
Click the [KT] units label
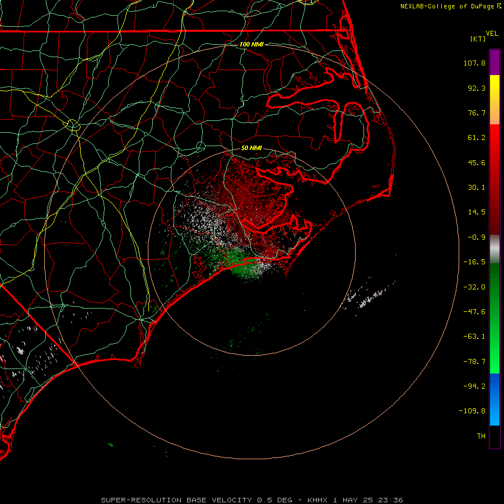pos(478,39)
